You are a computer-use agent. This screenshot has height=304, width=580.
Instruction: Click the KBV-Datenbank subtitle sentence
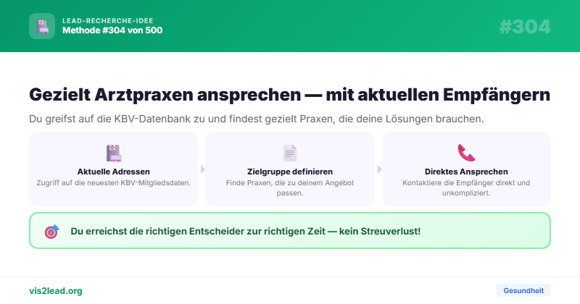tap(257, 119)
